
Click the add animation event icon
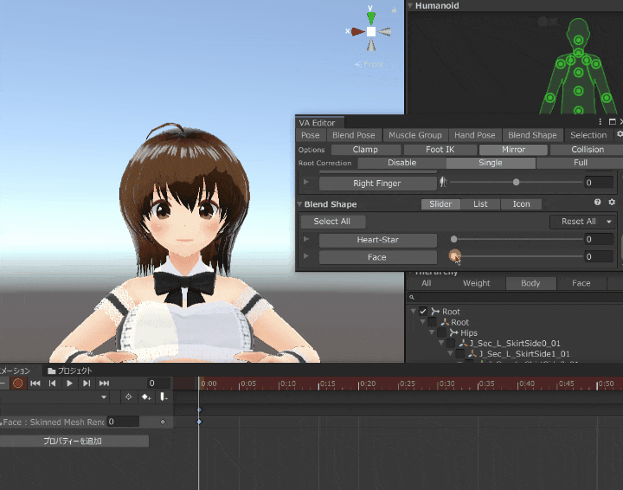pos(164,397)
